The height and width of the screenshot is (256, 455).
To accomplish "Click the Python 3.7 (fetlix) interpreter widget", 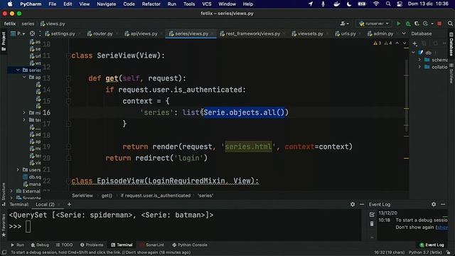I will point(425,252).
